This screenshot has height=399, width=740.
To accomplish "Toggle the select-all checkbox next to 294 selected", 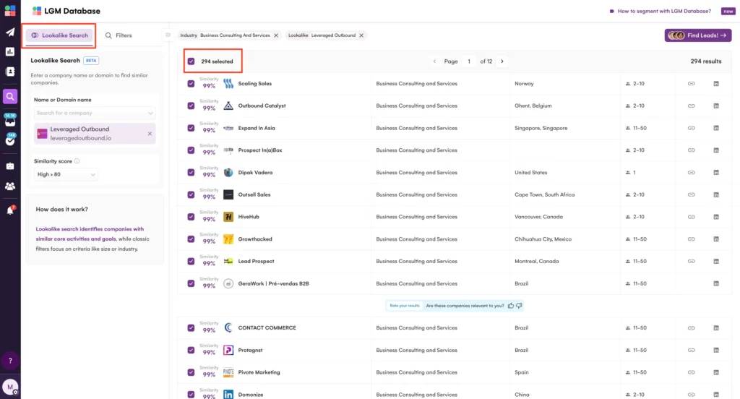I will click(191, 61).
